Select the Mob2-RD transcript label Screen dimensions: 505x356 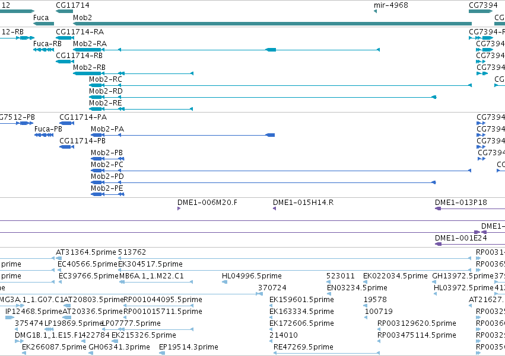[x=106, y=91]
